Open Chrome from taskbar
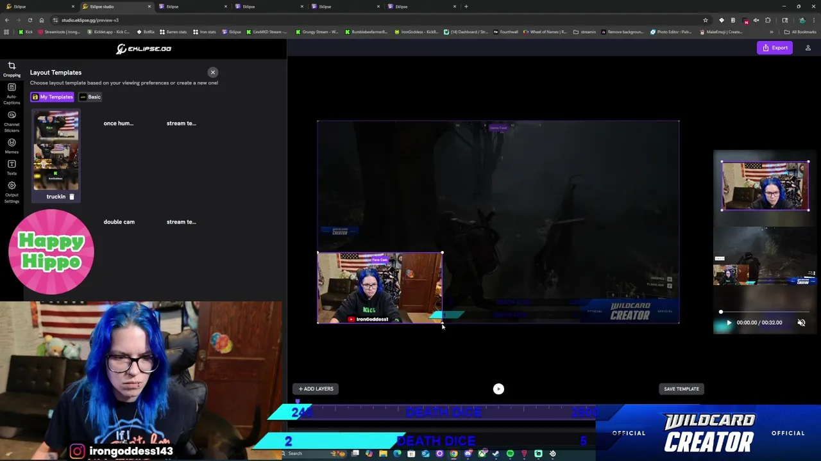821x461 pixels. [x=453, y=453]
